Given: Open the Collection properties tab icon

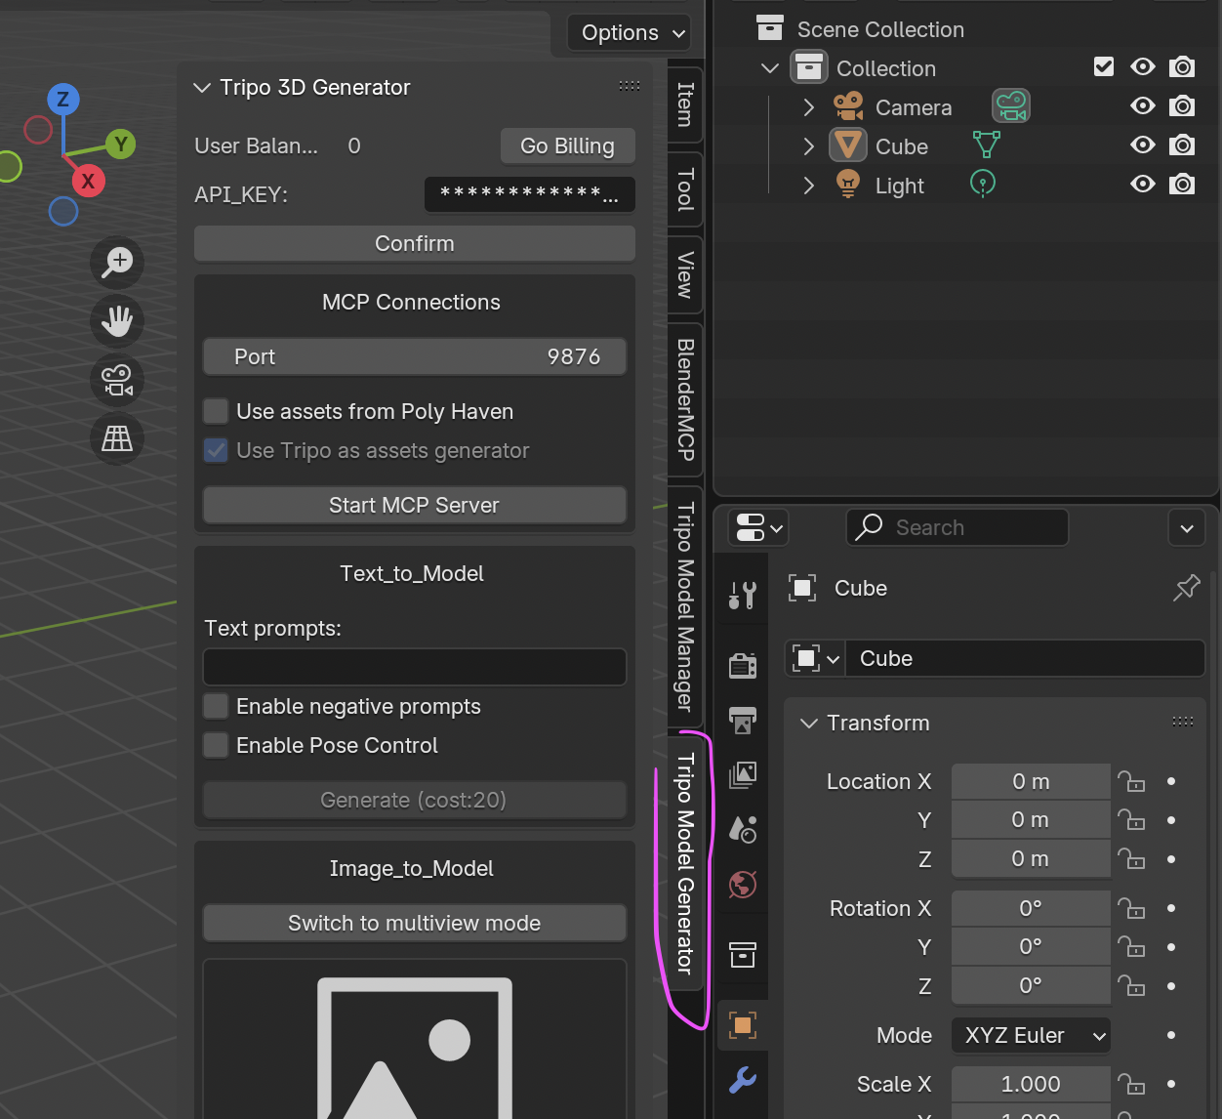Looking at the screenshot, I should coord(743,955).
